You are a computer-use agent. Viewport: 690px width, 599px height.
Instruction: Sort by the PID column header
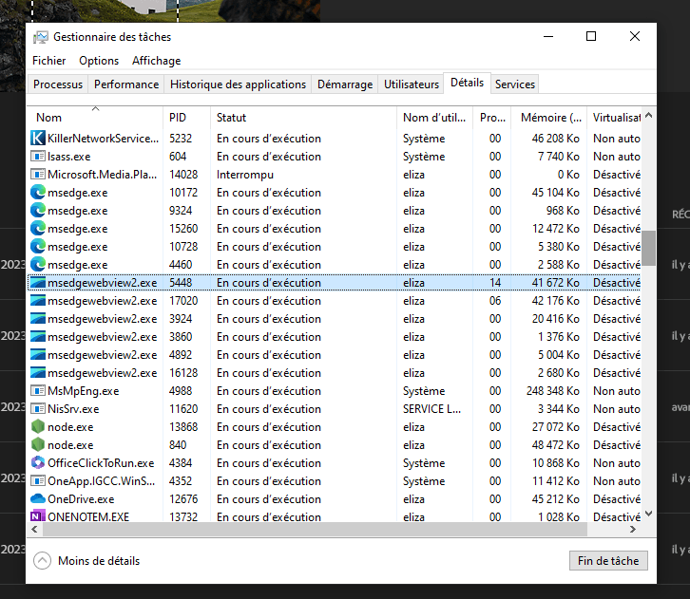(187, 118)
